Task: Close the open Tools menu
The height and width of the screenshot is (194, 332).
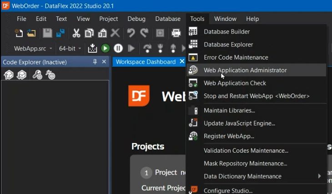Action: click(197, 19)
